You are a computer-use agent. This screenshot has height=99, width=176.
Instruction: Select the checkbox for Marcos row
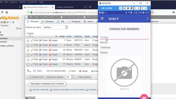tap(28, 55)
